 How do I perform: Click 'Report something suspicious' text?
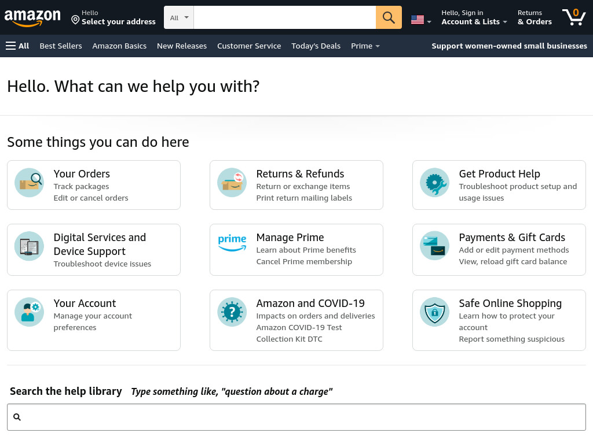512,339
